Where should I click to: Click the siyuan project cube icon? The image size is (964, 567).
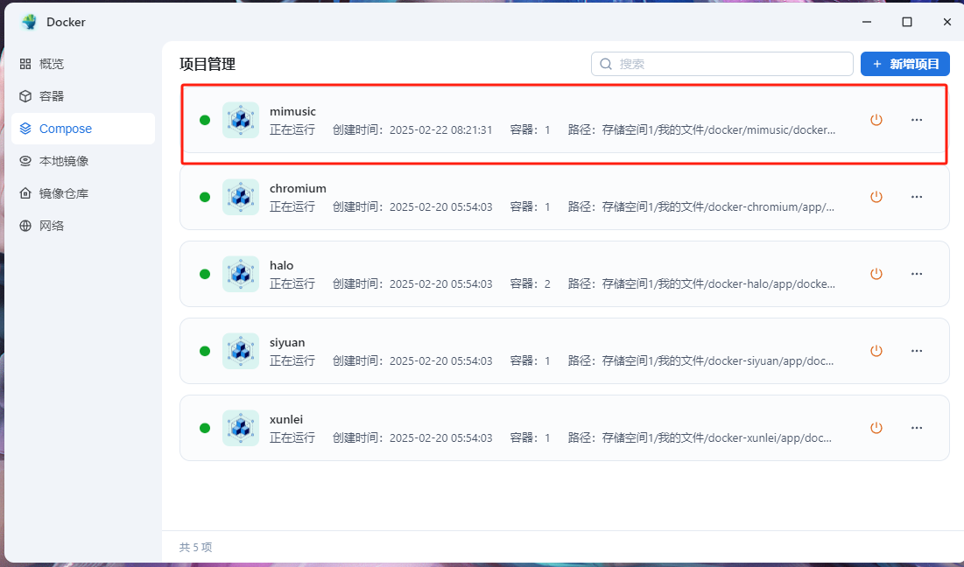[241, 351]
